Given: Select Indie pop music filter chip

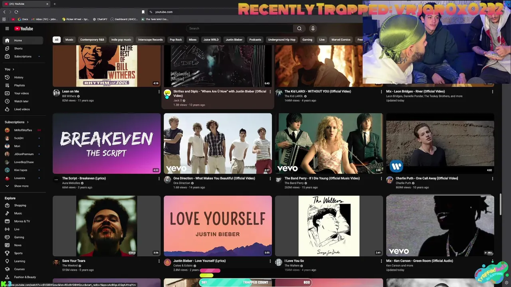Looking at the screenshot, I should pos(121,40).
